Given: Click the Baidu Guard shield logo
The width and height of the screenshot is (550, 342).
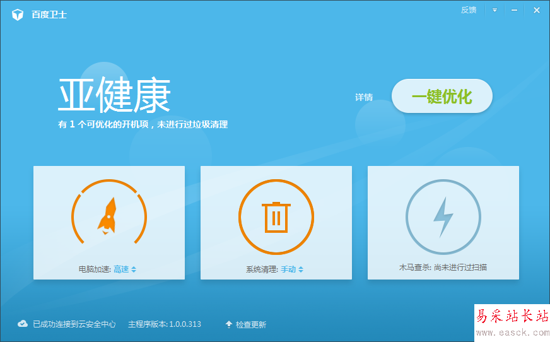Looking at the screenshot, I should click(18, 15).
